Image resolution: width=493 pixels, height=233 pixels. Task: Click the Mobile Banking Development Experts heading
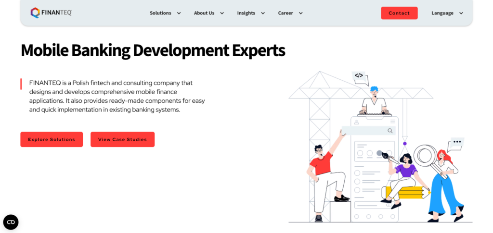tap(153, 50)
